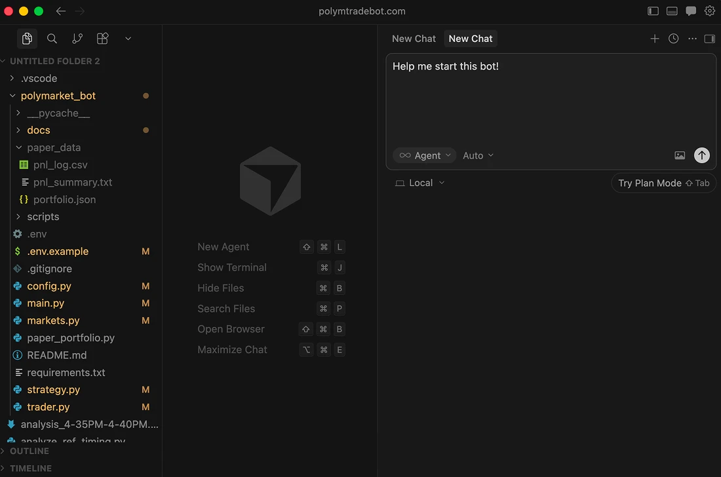
Task: Open chat history clock icon
Action: click(x=673, y=39)
